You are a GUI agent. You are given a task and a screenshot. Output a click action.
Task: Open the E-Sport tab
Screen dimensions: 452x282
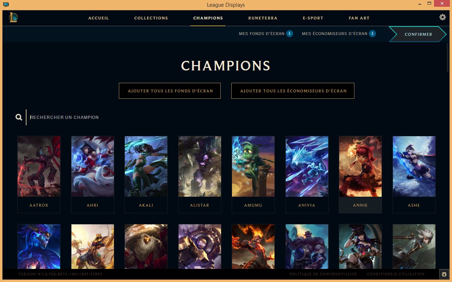click(313, 18)
